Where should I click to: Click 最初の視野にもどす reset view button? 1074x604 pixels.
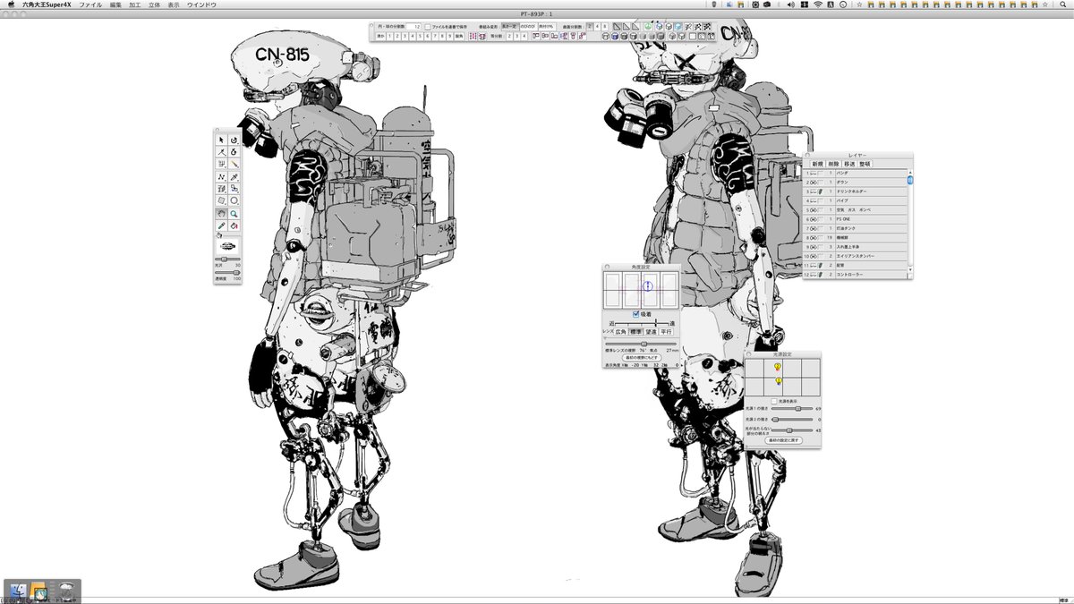click(x=641, y=356)
